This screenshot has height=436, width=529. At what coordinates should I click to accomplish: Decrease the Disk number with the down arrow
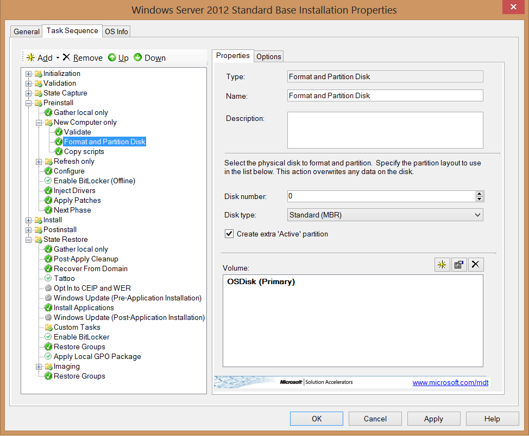pyautogui.click(x=480, y=199)
